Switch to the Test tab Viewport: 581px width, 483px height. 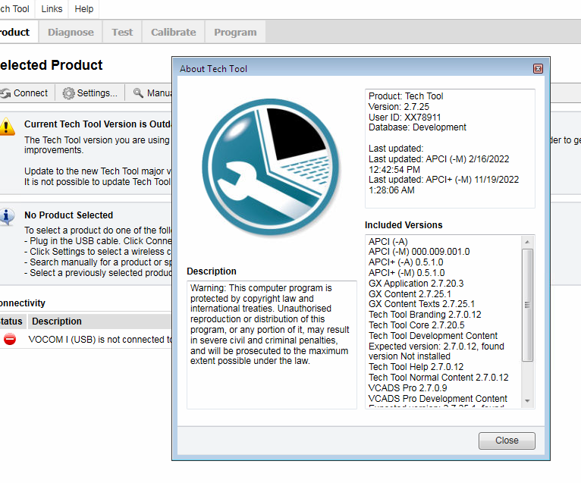click(x=122, y=32)
